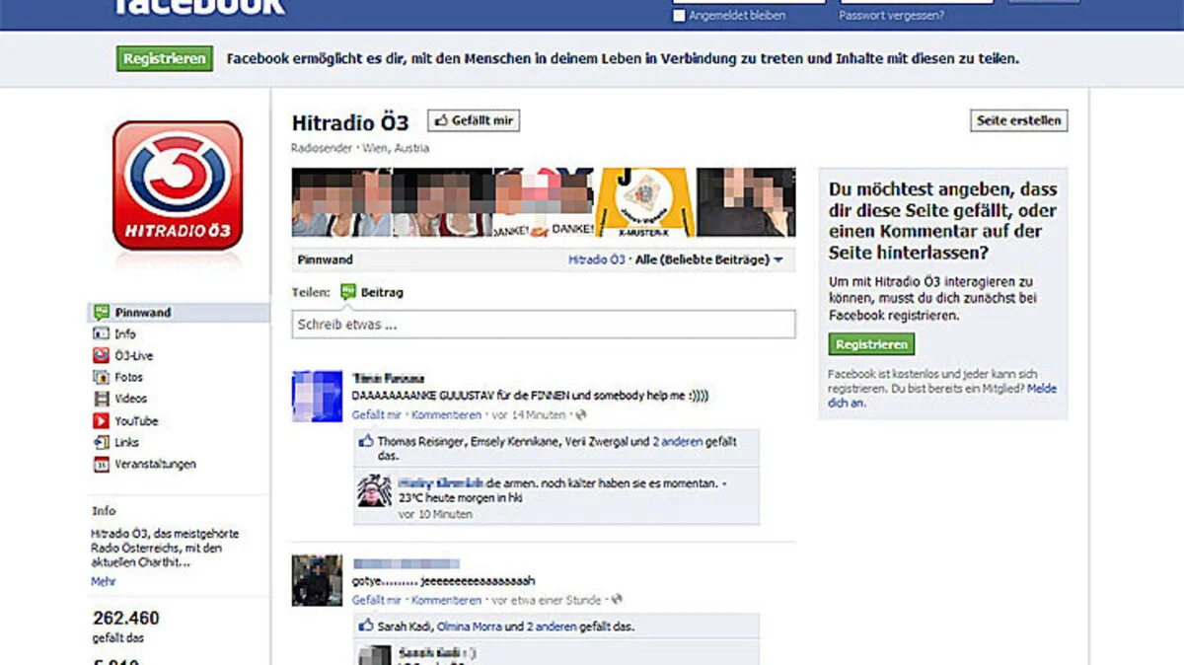Viewport: 1184px width, 665px height.
Task: Click Kommentieren under the GUUUSTAV post
Action: tap(446, 415)
